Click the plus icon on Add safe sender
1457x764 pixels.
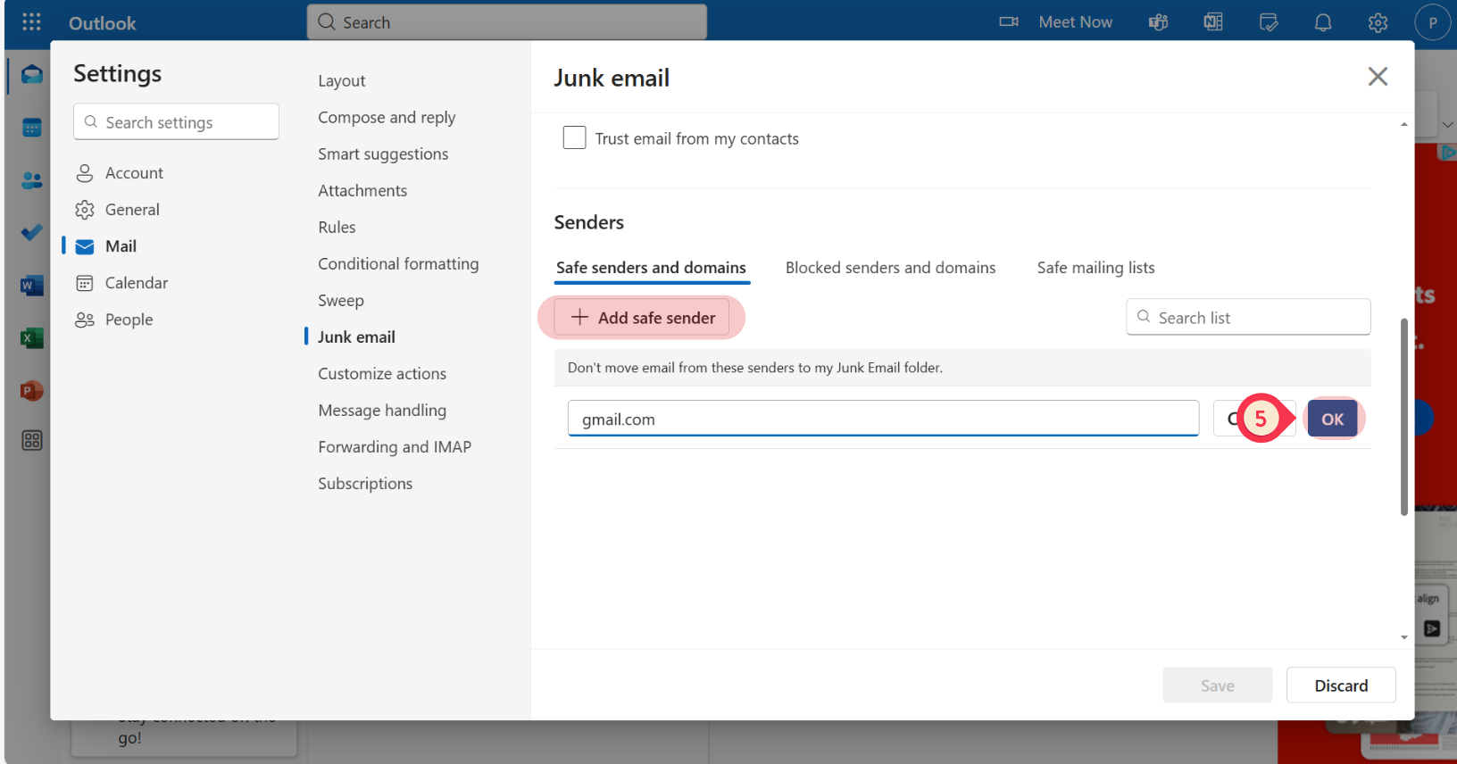[579, 317]
